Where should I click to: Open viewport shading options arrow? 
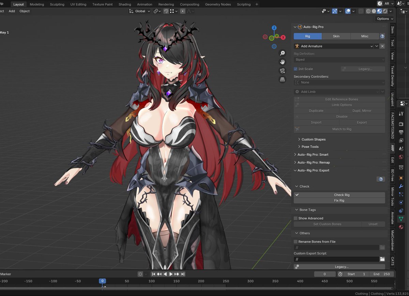click(x=391, y=11)
